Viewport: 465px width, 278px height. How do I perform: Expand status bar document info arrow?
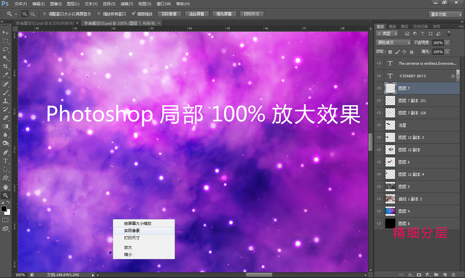(93, 275)
